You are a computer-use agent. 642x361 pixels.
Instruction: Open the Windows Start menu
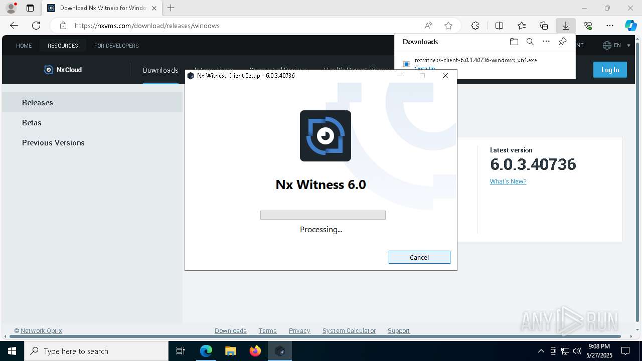pos(12,351)
